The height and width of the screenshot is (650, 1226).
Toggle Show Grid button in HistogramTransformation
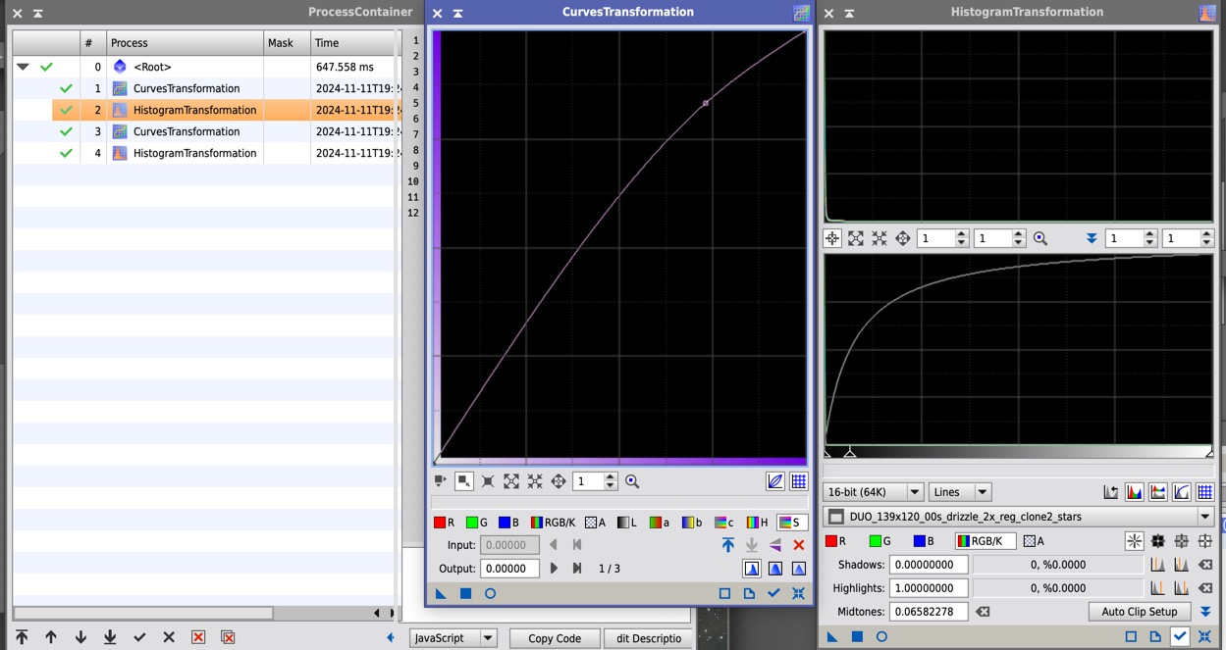click(x=1205, y=492)
